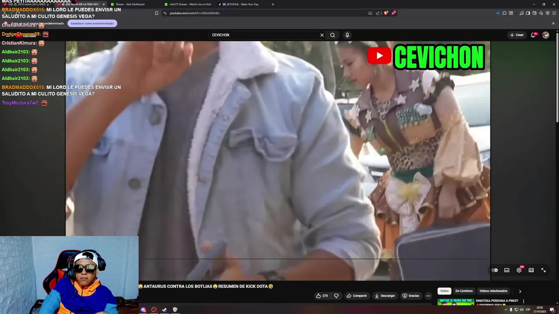The height and width of the screenshot is (314, 559).
Task: Open the Steam taskbar icon
Action: [165, 310]
